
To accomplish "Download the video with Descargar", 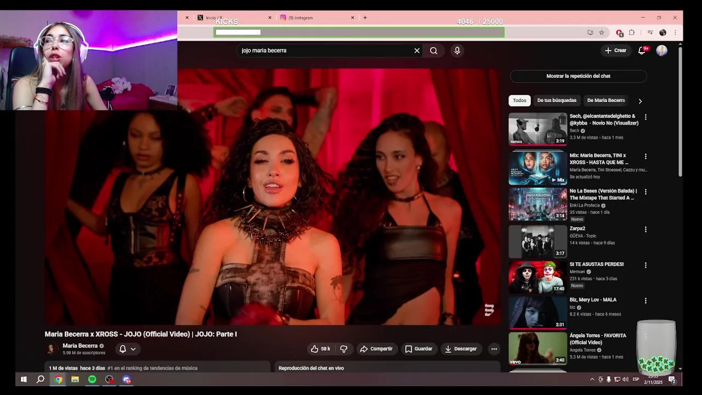I will click(461, 349).
